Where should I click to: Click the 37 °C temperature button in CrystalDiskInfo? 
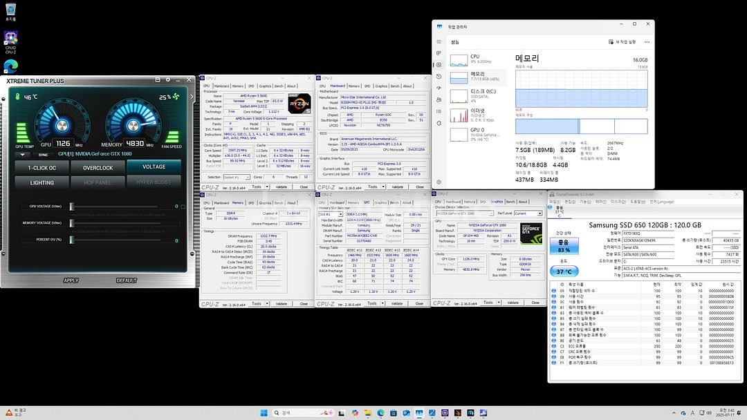[x=564, y=271]
